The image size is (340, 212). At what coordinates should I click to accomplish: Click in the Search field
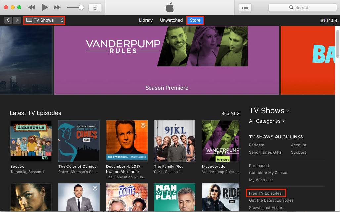pyautogui.click(x=303, y=7)
